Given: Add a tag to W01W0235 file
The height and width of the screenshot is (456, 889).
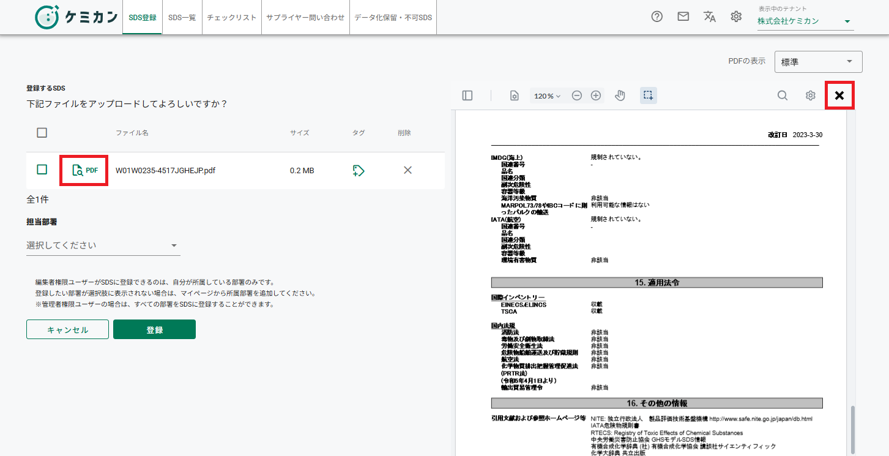Looking at the screenshot, I should click(359, 171).
